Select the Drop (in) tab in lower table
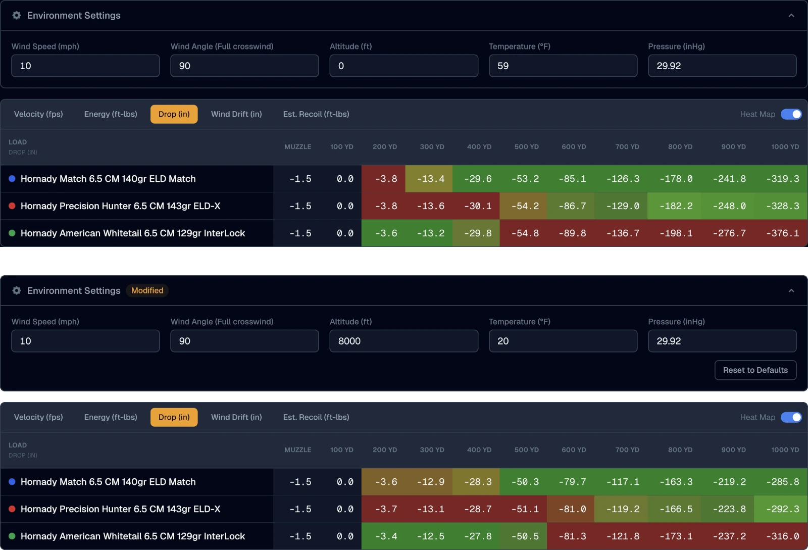 point(174,417)
